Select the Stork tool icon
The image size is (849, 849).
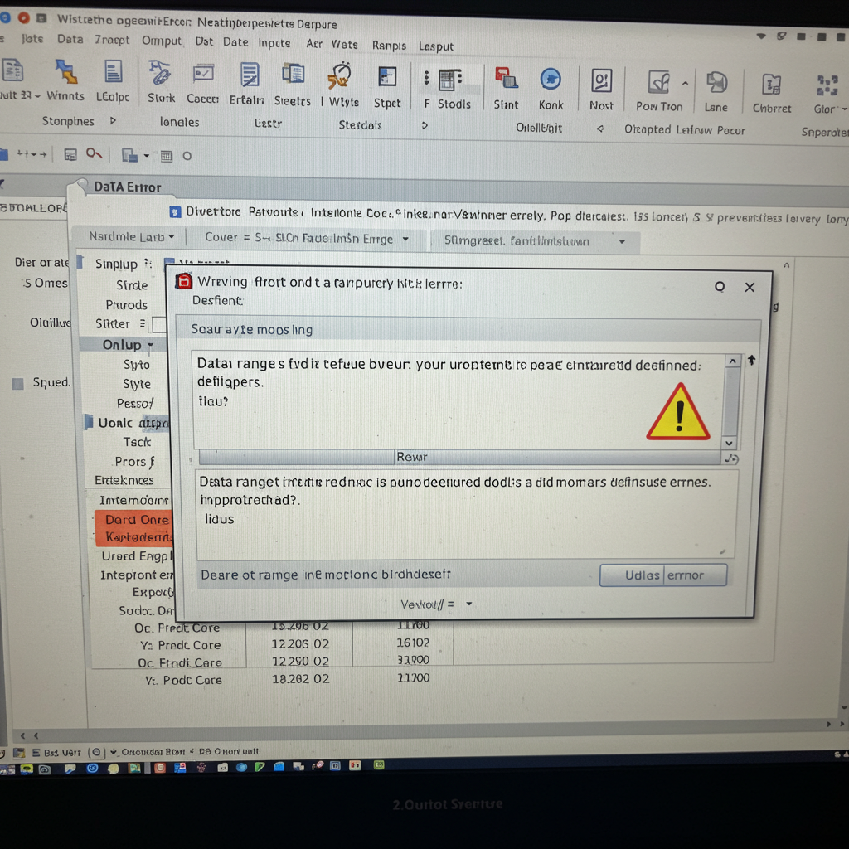click(x=160, y=73)
